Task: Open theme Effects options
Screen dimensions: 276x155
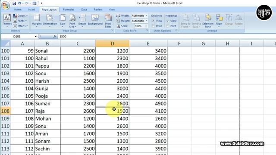Action: point(21,26)
